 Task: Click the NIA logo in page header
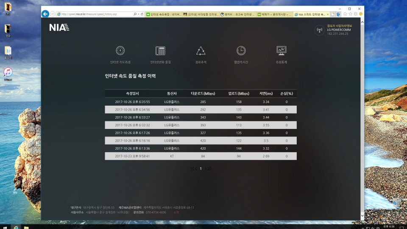tap(59, 28)
